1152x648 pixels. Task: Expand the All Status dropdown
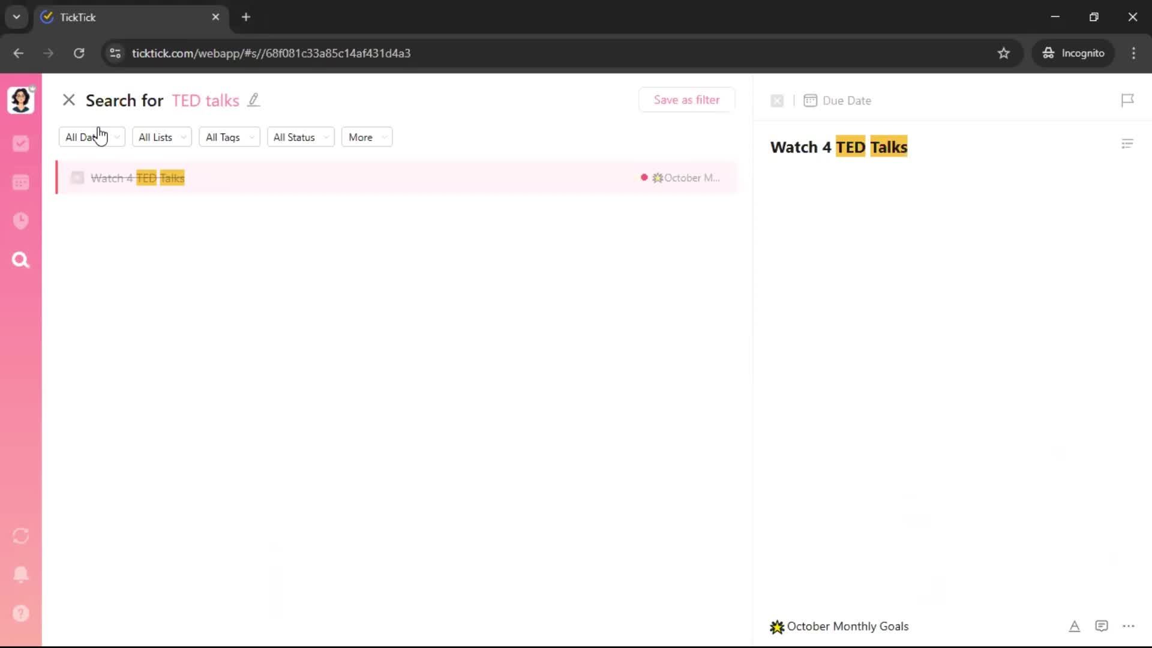pos(300,137)
